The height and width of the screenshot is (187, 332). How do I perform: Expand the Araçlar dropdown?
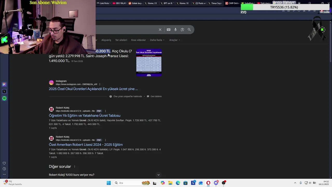[x=175, y=40]
